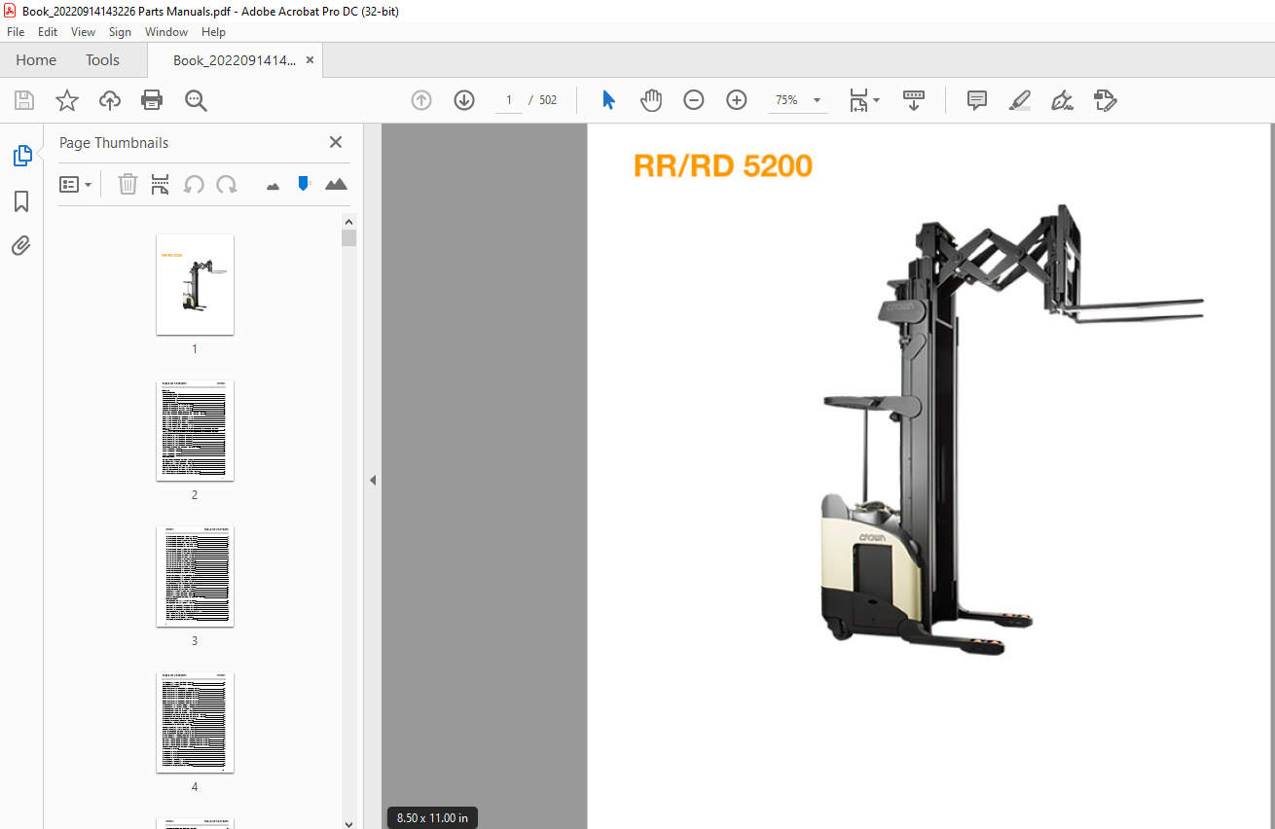
Task: Click the stamp tool icon in the toolbar
Action: (1105, 100)
